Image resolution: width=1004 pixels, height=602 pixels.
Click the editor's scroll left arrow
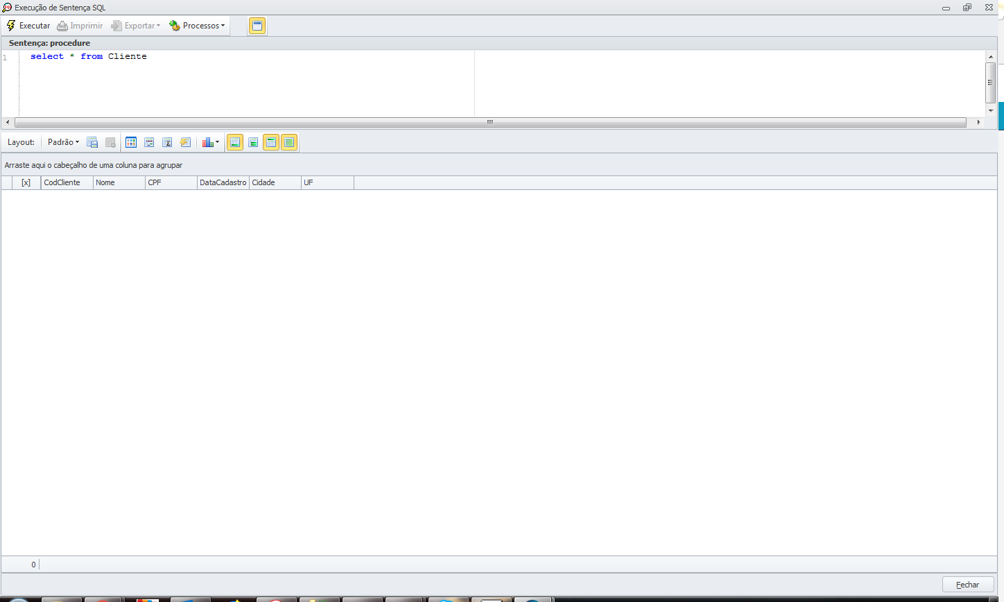[8, 122]
